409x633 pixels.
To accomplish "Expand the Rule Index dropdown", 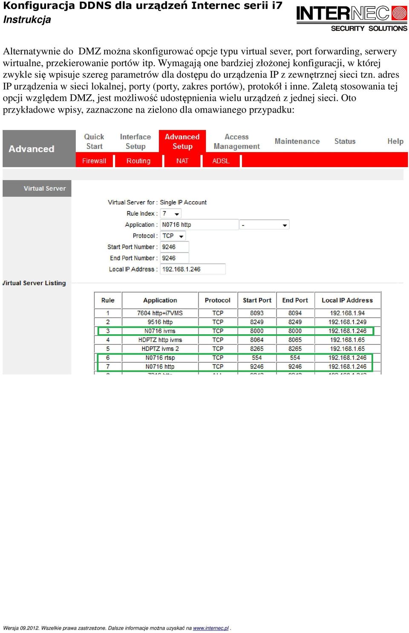I will click(171, 214).
